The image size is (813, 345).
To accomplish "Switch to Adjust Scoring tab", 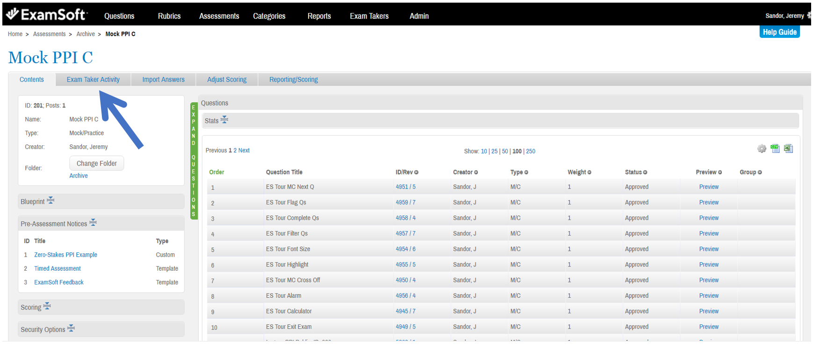I will [x=227, y=79].
